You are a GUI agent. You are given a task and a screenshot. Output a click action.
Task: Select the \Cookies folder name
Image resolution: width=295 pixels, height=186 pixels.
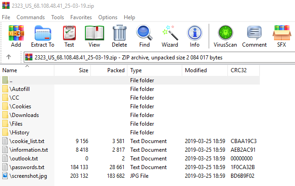pyautogui.click(x=20, y=106)
